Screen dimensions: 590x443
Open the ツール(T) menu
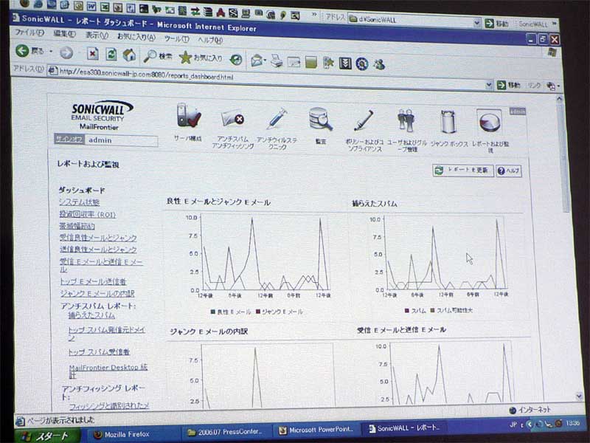point(177,38)
